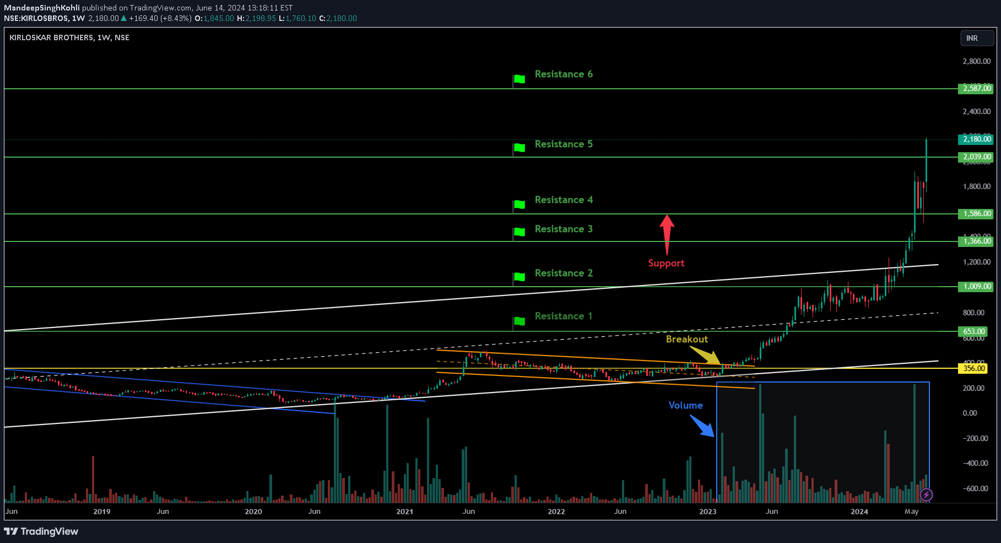Click the INR currency button
1001x543 pixels.
[x=977, y=38]
